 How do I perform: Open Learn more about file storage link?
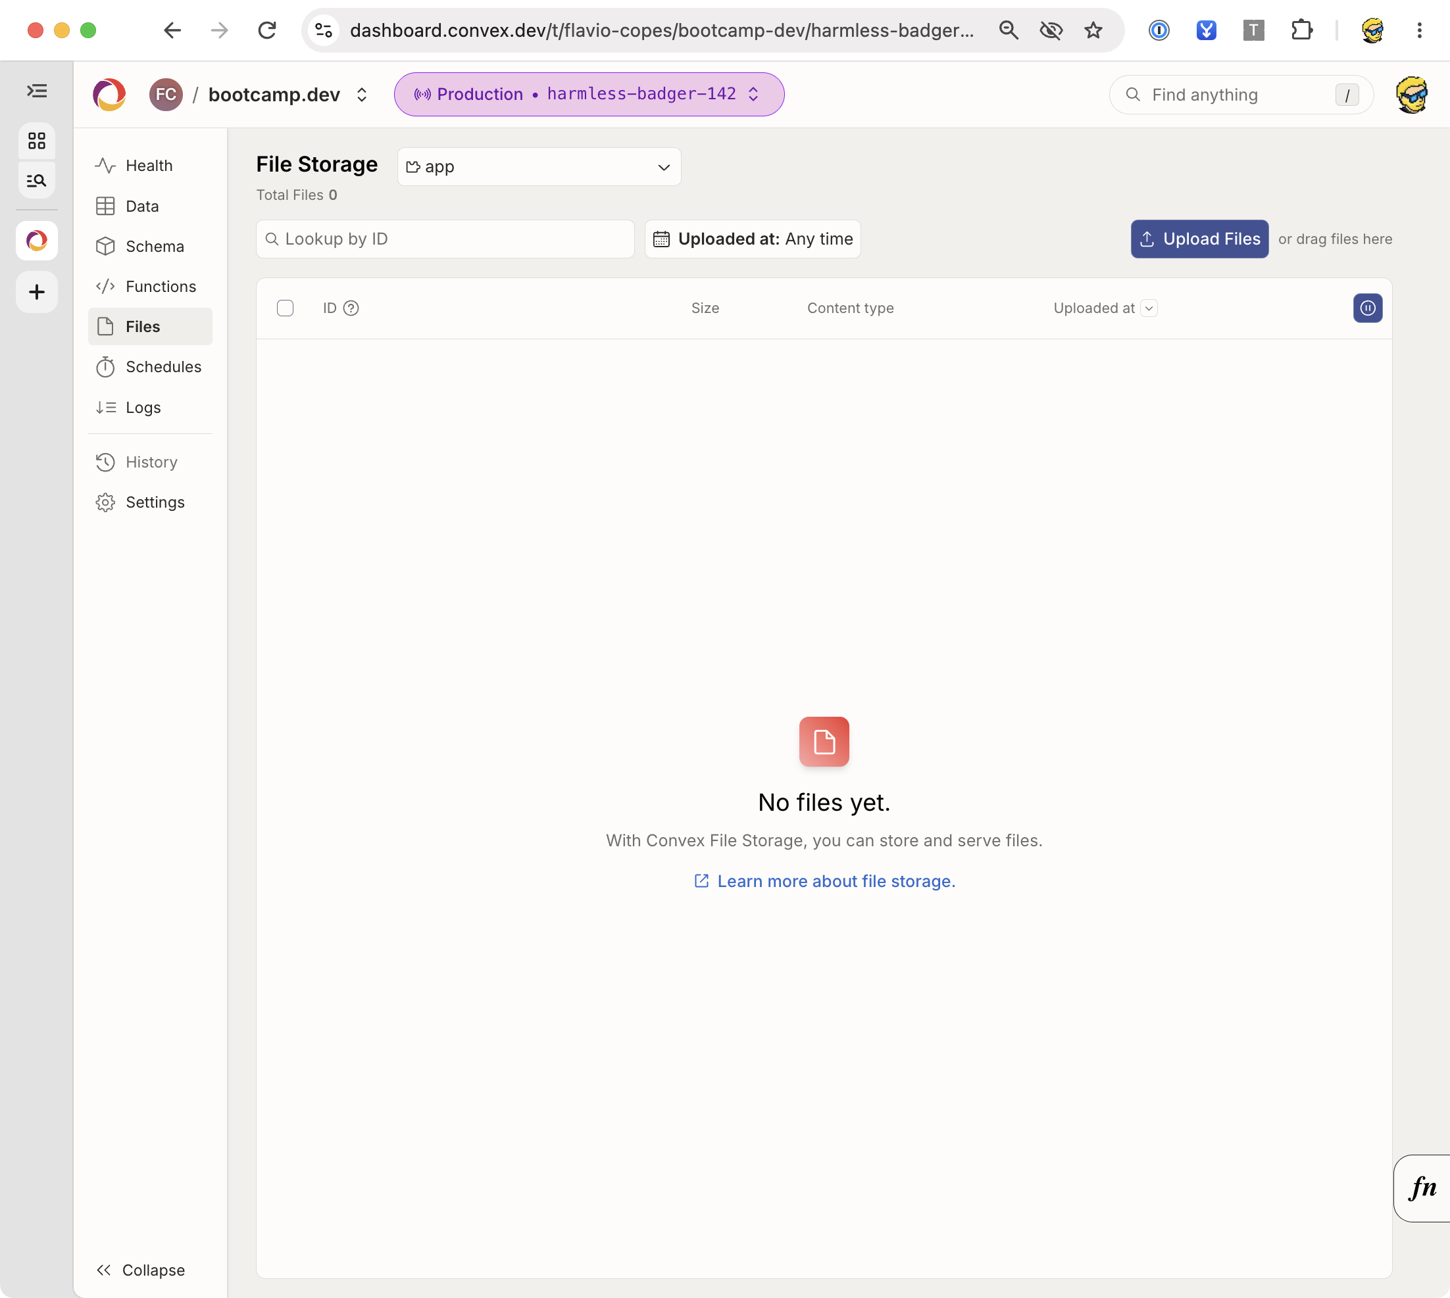(x=824, y=881)
